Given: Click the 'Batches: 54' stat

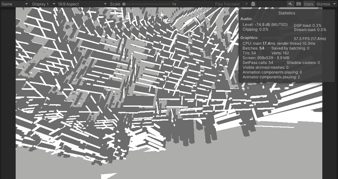Looking at the screenshot, I should point(253,48).
